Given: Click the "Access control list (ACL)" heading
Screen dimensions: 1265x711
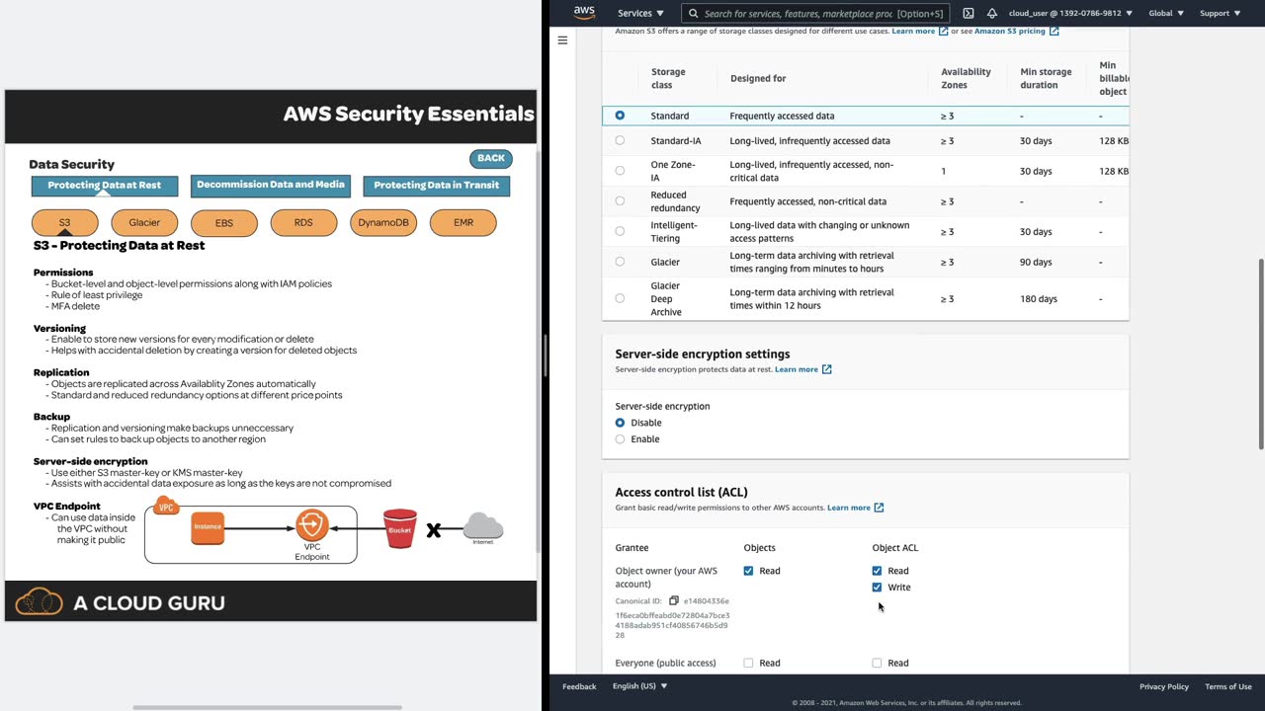Looking at the screenshot, I should coord(681,492).
